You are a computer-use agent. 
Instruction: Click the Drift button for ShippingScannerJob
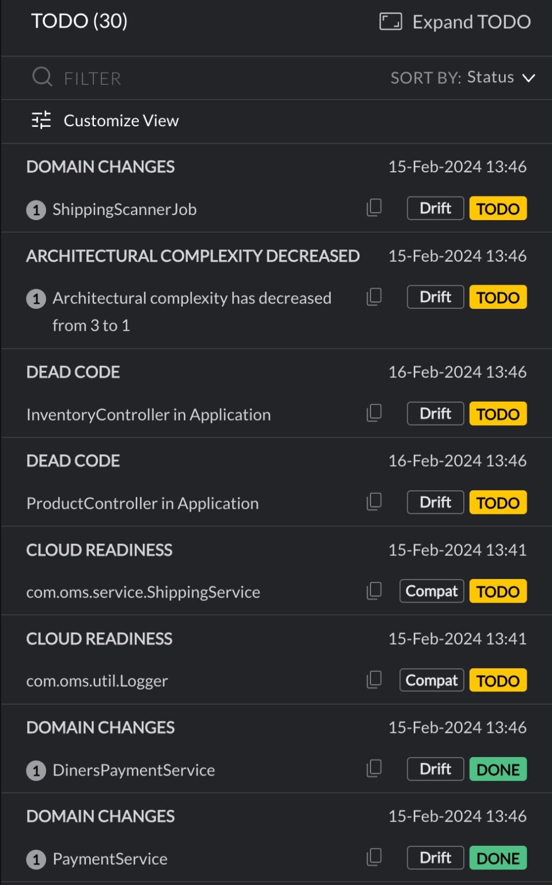(x=435, y=208)
